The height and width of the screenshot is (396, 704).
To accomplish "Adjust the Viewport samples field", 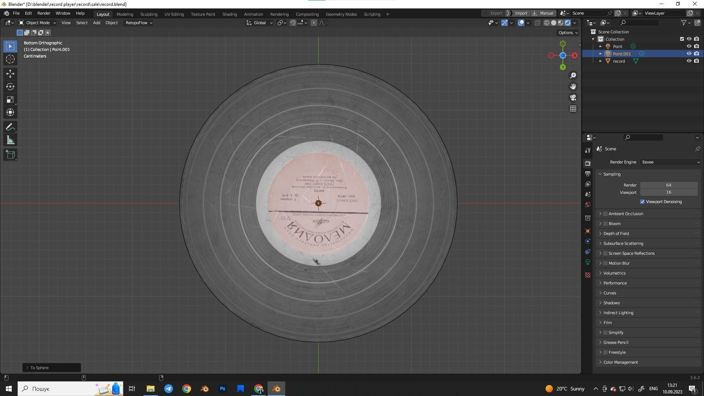I will [x=669, y=192].
